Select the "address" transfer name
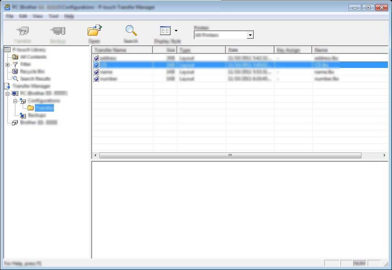This screenshot has width=392, height=270. click(x=108, y=58)
